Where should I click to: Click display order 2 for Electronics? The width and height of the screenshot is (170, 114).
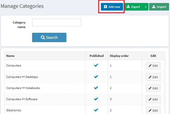tap(111, 110)
